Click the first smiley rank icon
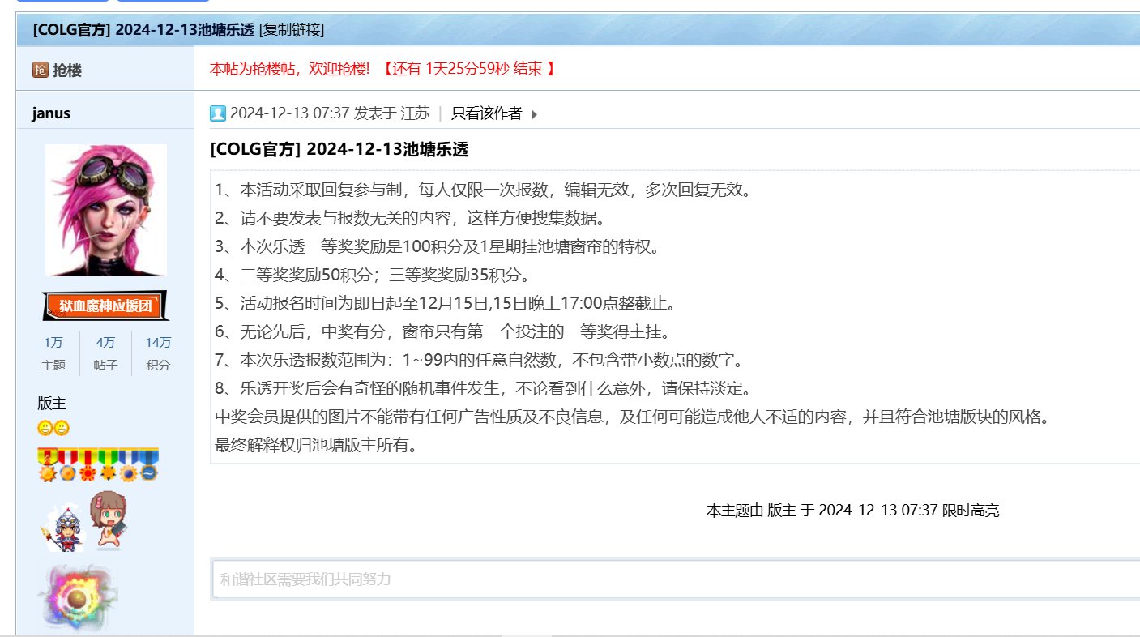 45,428
